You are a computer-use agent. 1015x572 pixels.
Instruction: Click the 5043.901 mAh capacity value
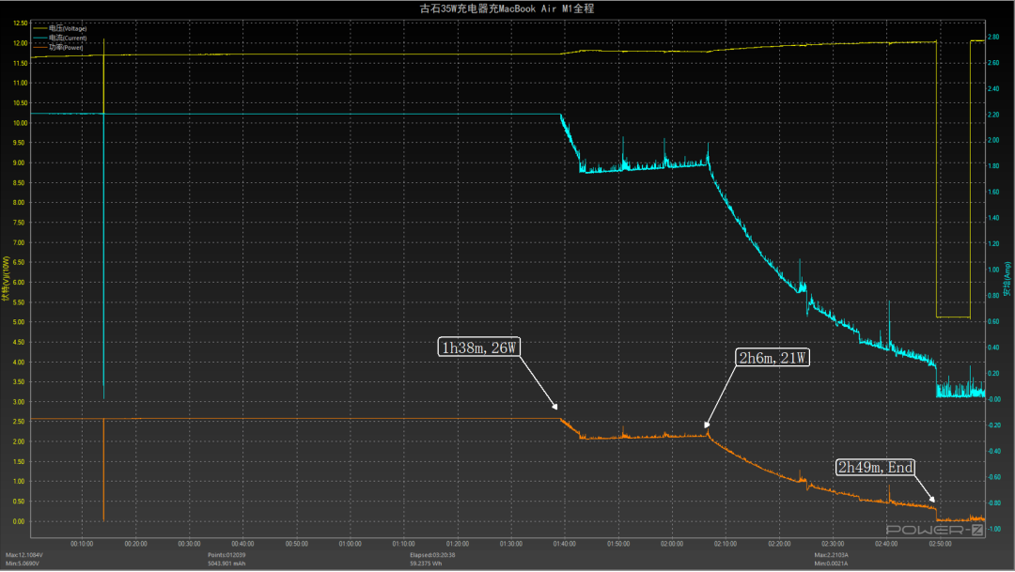click(226, 564)
